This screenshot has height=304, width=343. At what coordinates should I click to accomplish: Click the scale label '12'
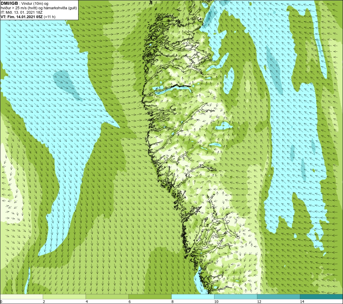(x=259, y=302)
